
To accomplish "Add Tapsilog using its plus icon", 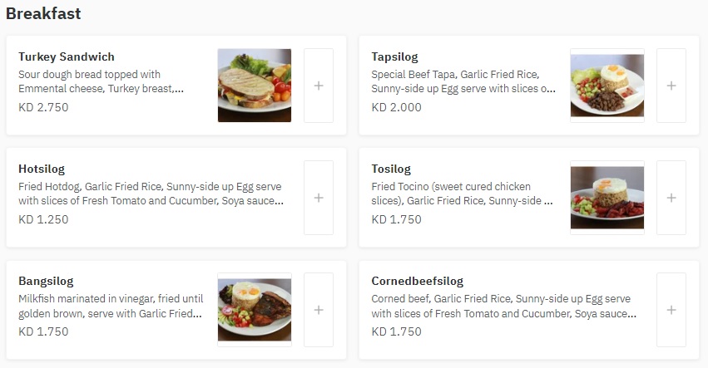I will click(671, 86).
